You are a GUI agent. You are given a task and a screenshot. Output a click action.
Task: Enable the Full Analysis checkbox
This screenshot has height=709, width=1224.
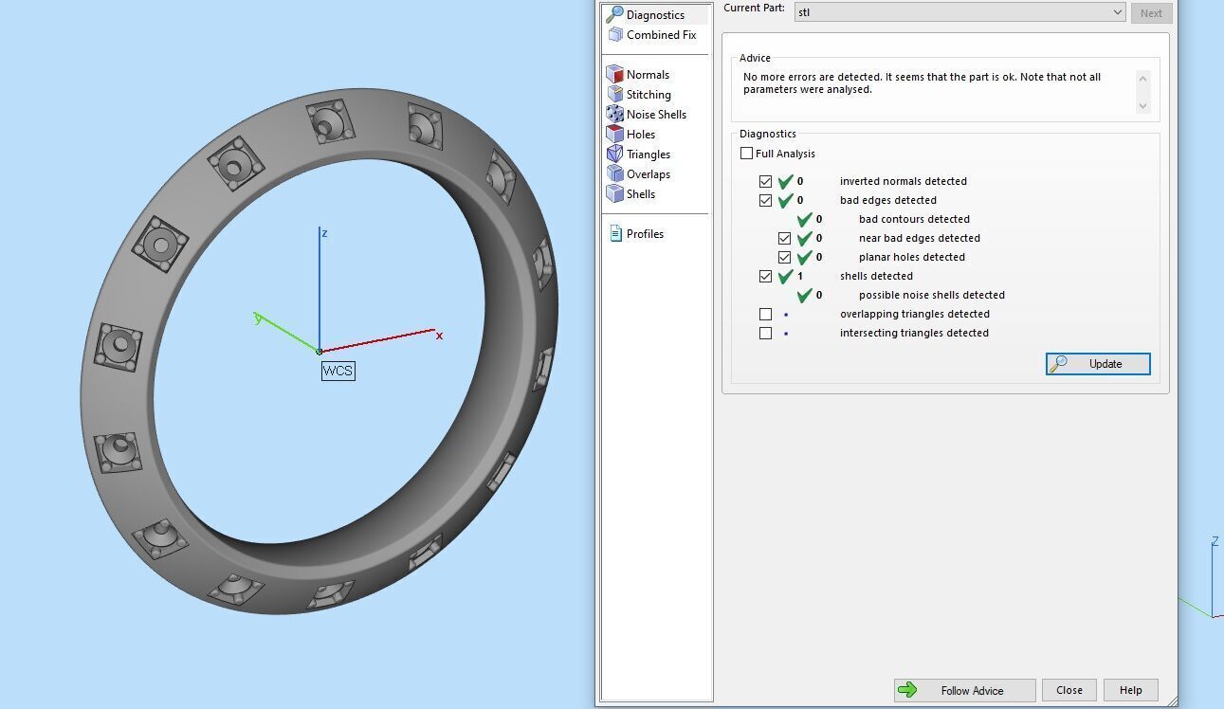[x=747, y=154]
